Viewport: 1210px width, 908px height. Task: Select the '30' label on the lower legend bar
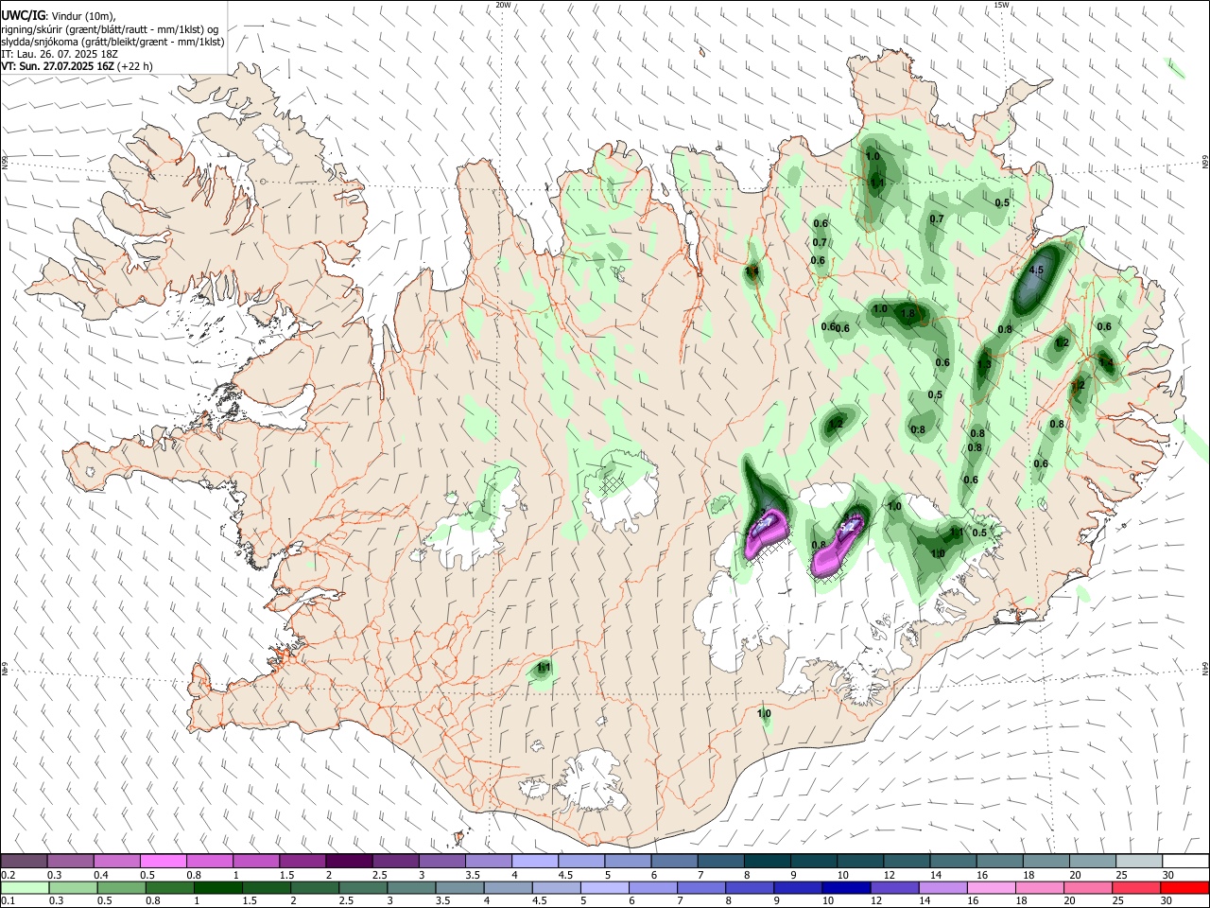click(1167, 901)
